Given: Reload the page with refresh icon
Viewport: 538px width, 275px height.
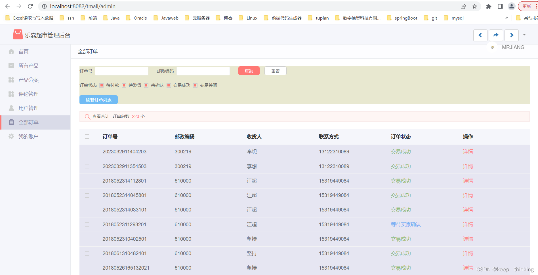Looking at the screenshot, I should (x=30, y=6).
